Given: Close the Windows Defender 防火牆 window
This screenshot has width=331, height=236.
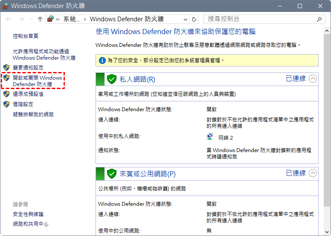Looking at the screenshot, I should (x=320, y=6).
